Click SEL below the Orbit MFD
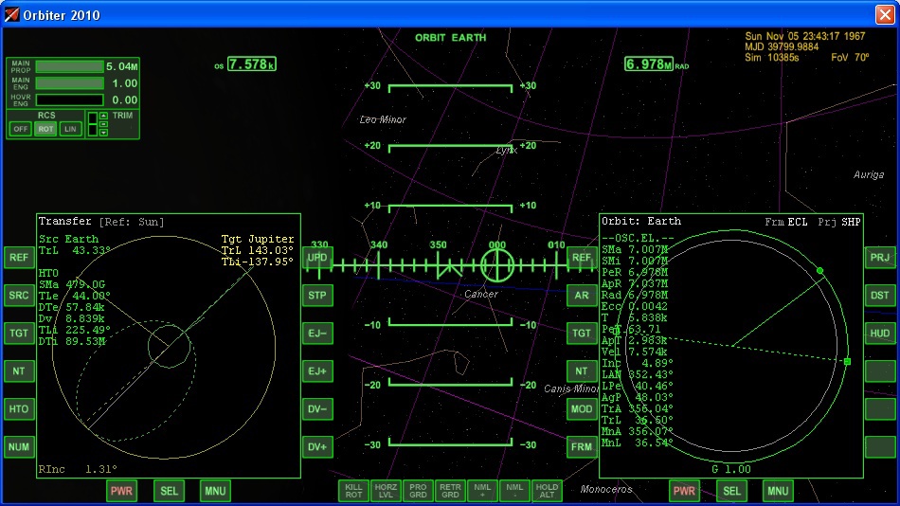 [731, 491]
